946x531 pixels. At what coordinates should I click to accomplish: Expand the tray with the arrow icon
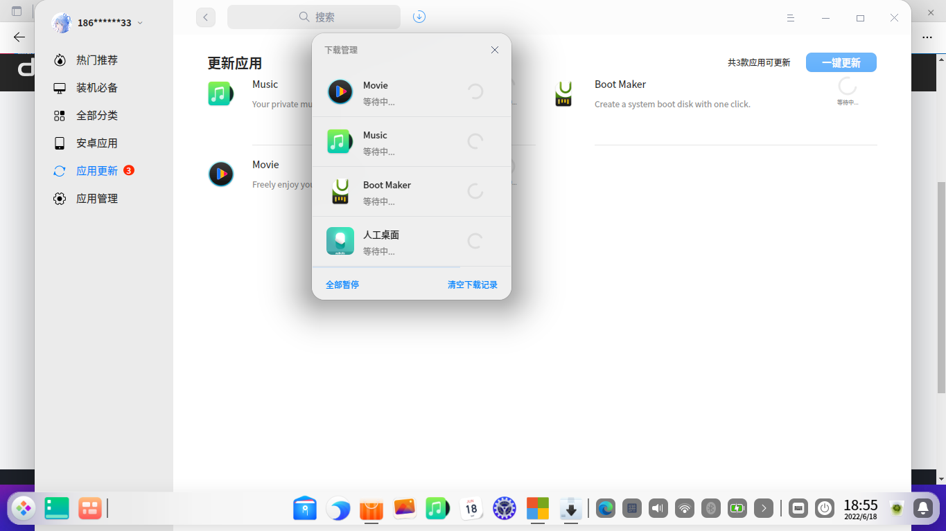[764, 508]
